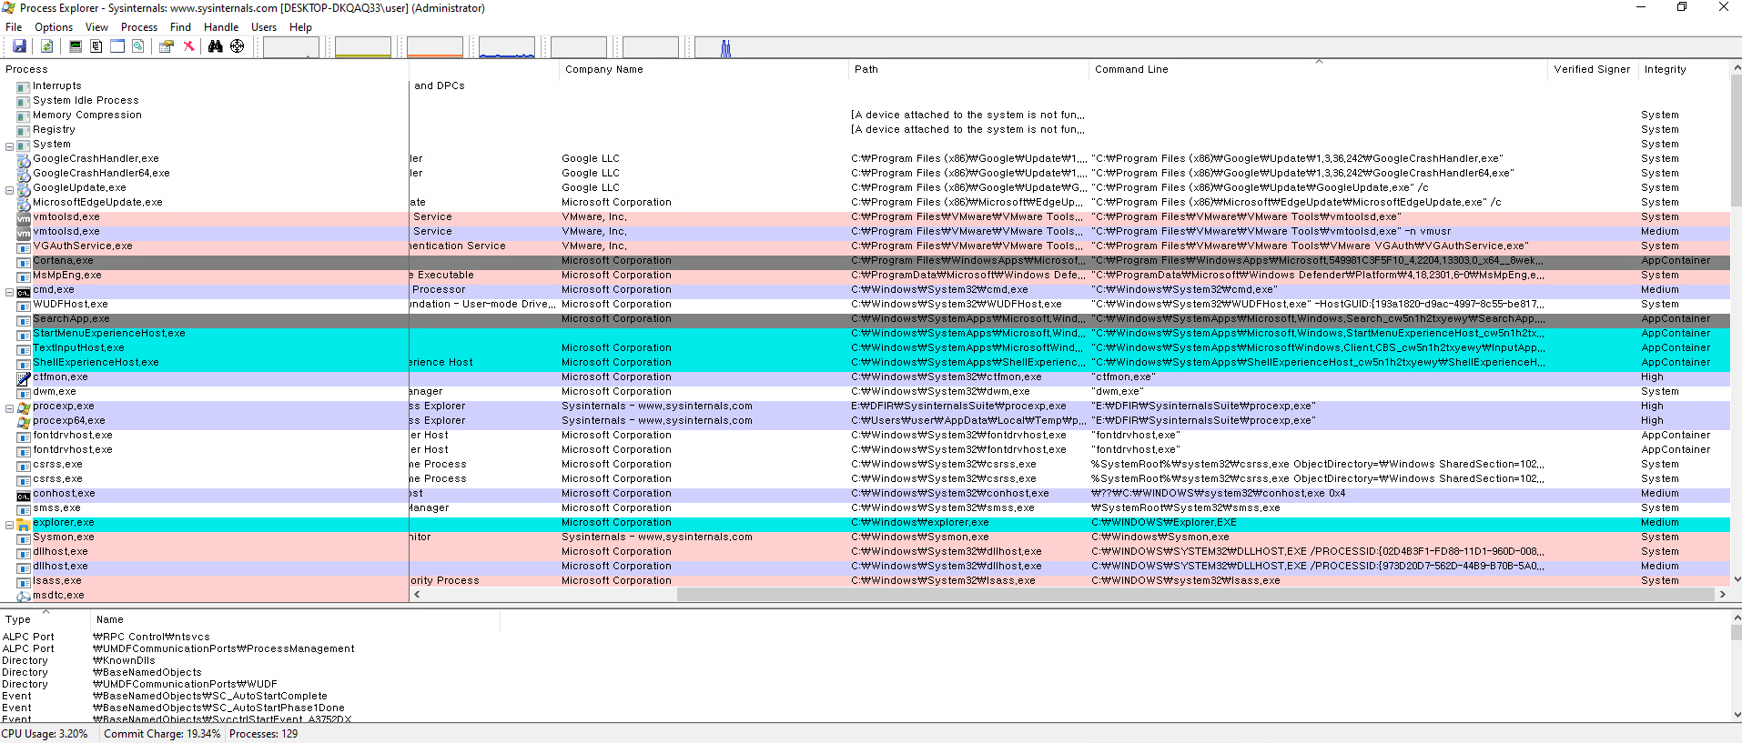The image size is (1742, 743).
Task: Click the binoculars Find Handle icon
Action: coord(216,46)
